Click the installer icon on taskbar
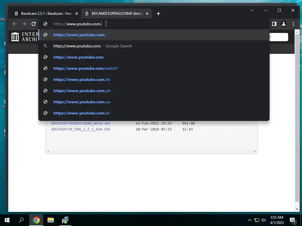 coord(65,220)
